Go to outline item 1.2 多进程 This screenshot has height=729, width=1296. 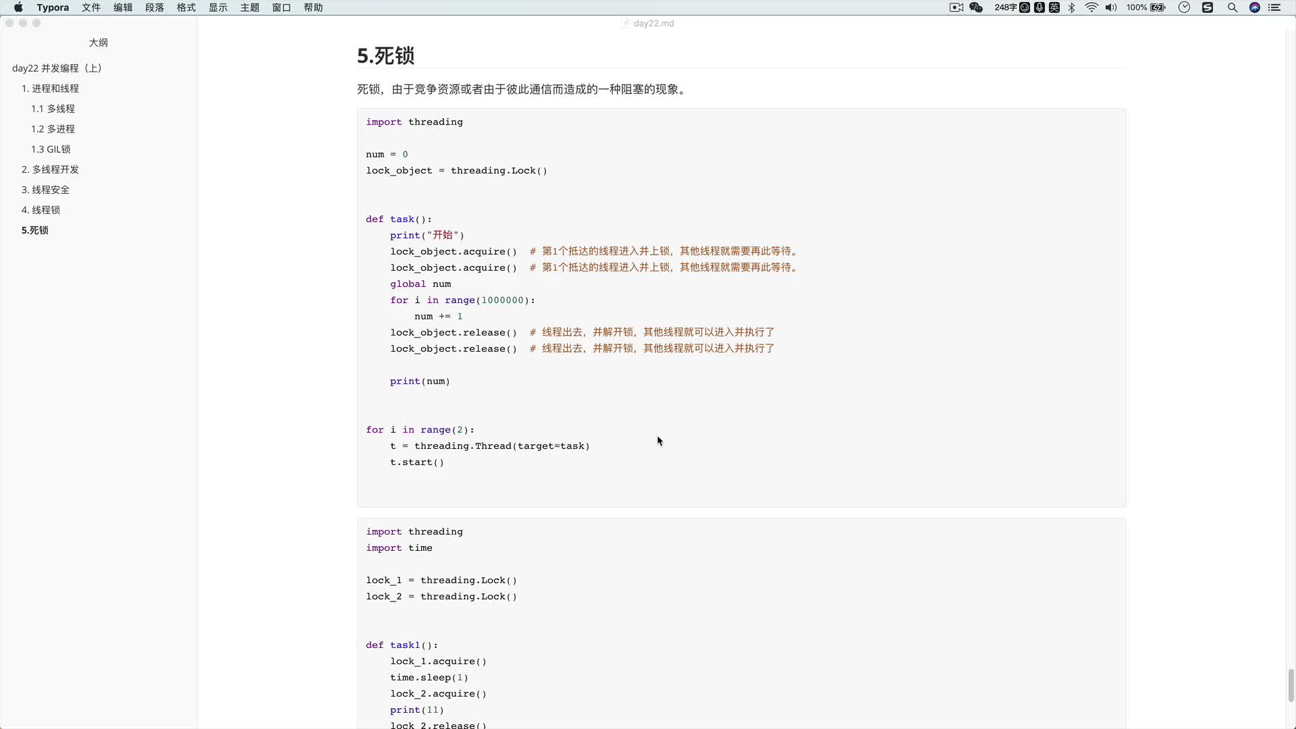53,129
